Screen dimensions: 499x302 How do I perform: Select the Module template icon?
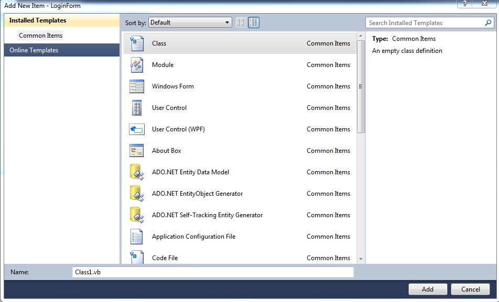(x=137, y=65)
